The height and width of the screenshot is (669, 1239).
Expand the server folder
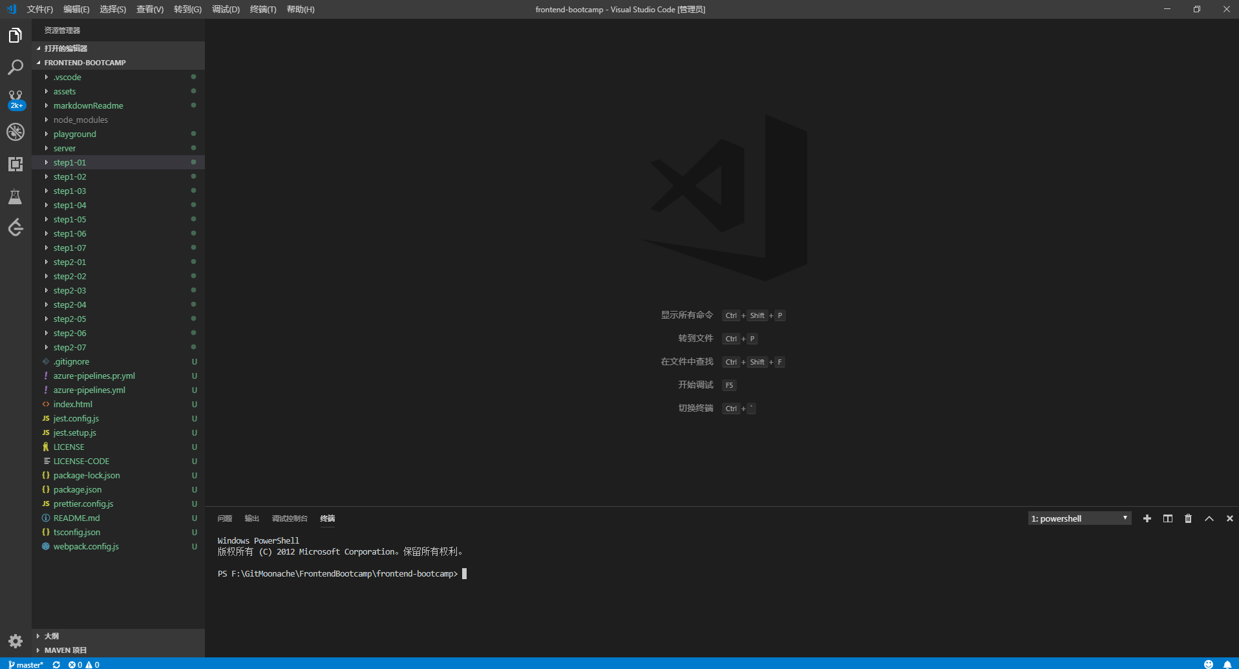118,148
